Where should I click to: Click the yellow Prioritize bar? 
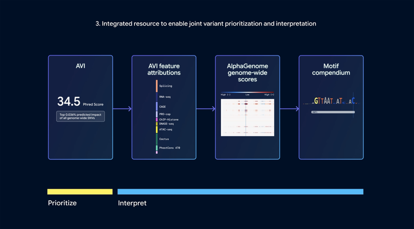click(80, 192)
